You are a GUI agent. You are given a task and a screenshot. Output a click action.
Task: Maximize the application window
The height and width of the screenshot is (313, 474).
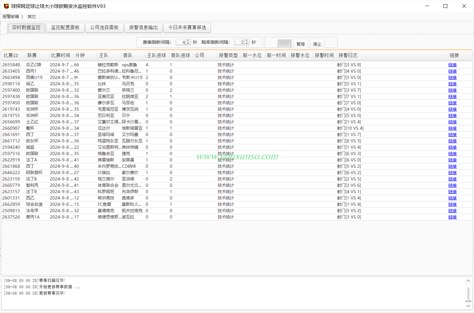(x=445, y=6)
